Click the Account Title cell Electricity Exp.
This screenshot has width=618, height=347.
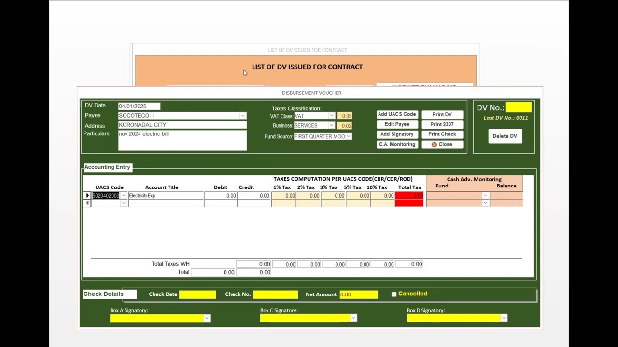166,196
